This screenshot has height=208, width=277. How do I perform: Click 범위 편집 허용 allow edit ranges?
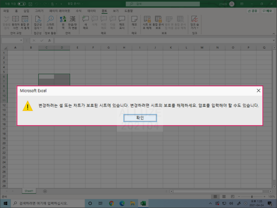pos(169,22)
